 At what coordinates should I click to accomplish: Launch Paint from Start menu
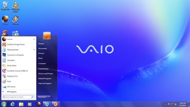pos(19,82)
